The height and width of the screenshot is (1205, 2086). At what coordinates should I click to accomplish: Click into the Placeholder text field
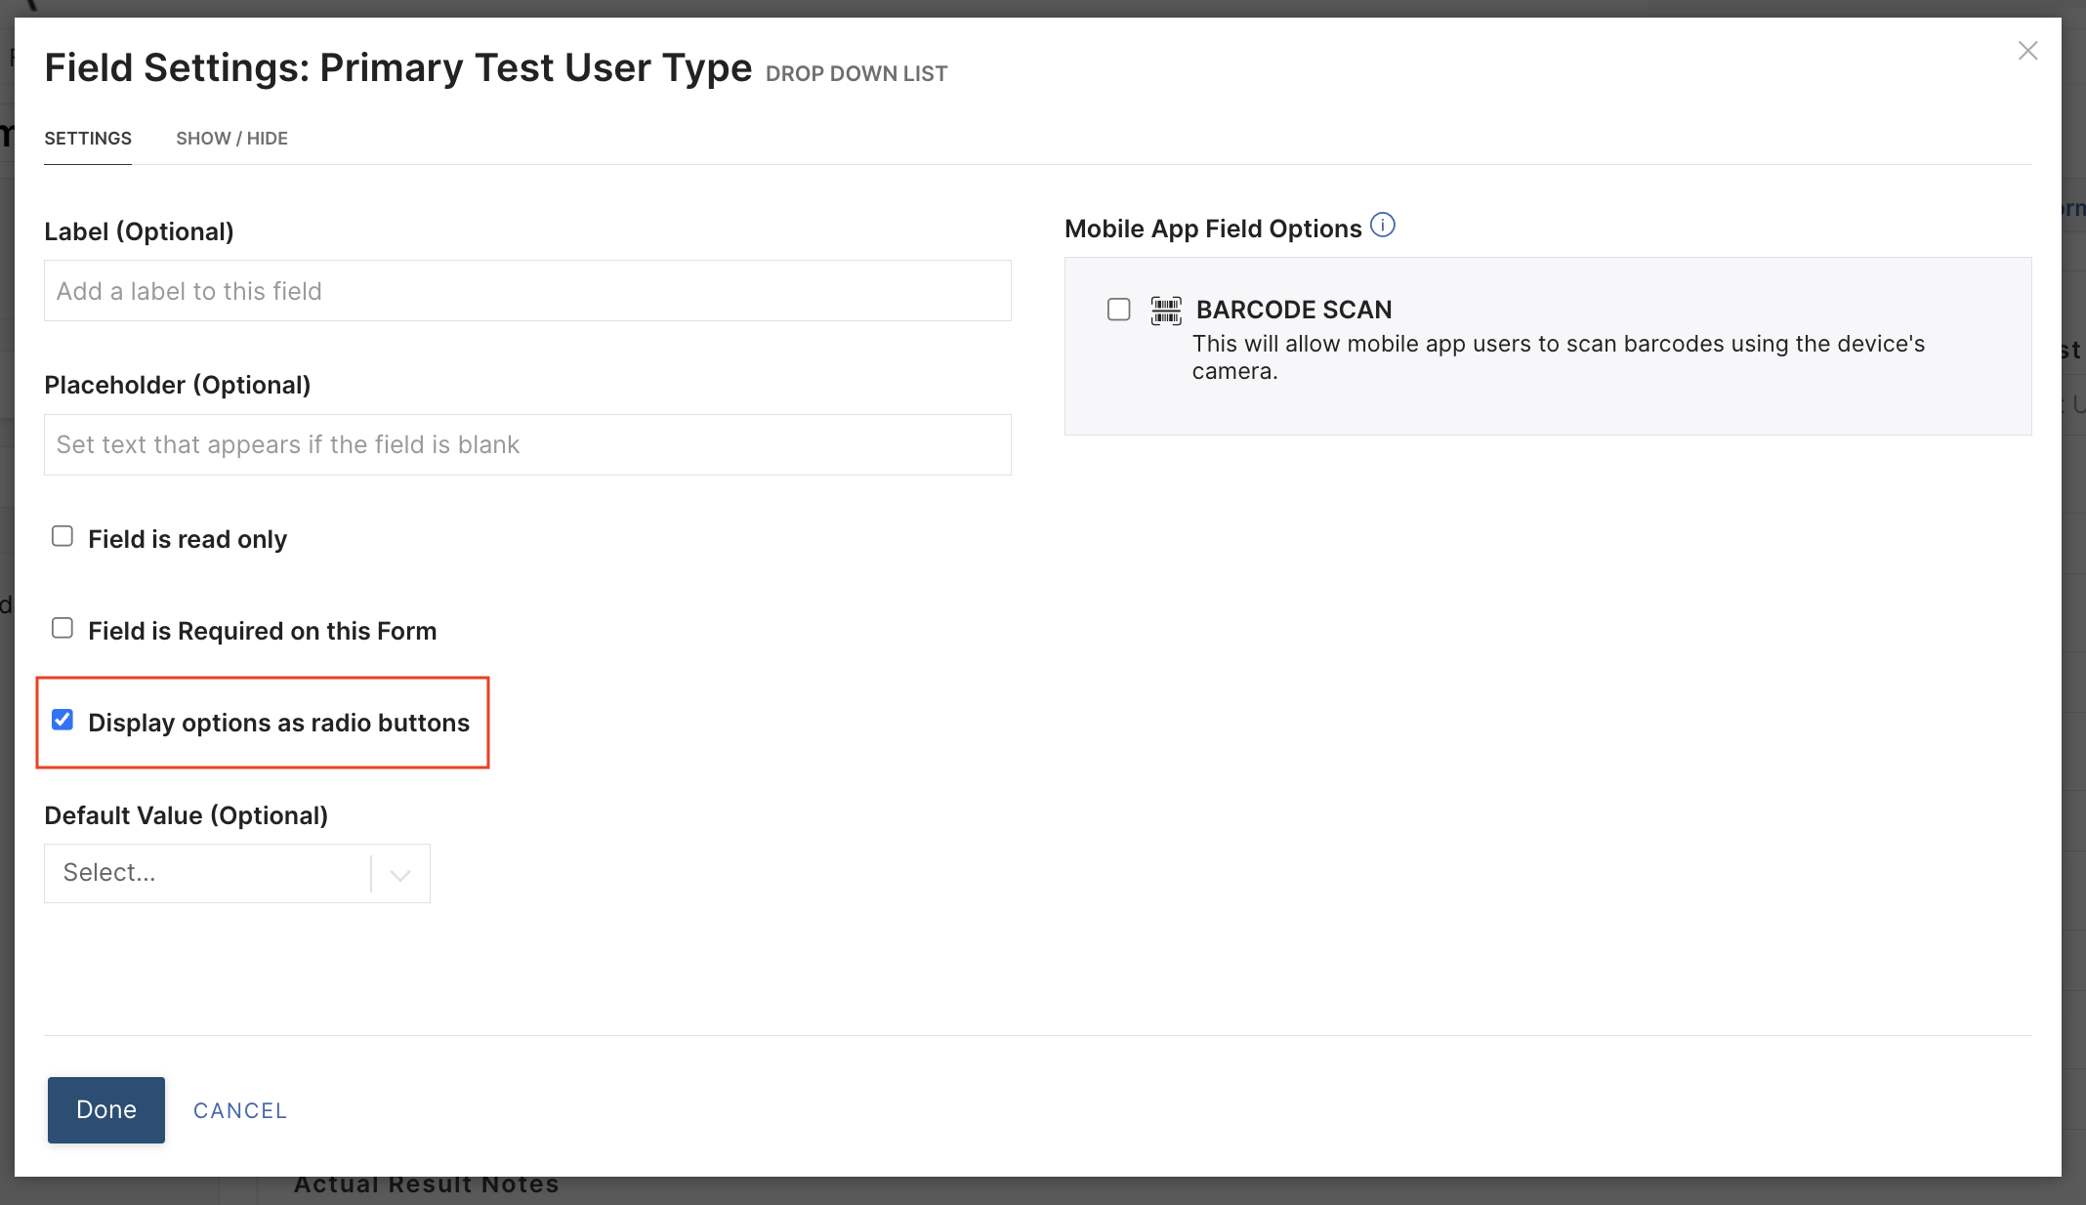click(527, 445)
